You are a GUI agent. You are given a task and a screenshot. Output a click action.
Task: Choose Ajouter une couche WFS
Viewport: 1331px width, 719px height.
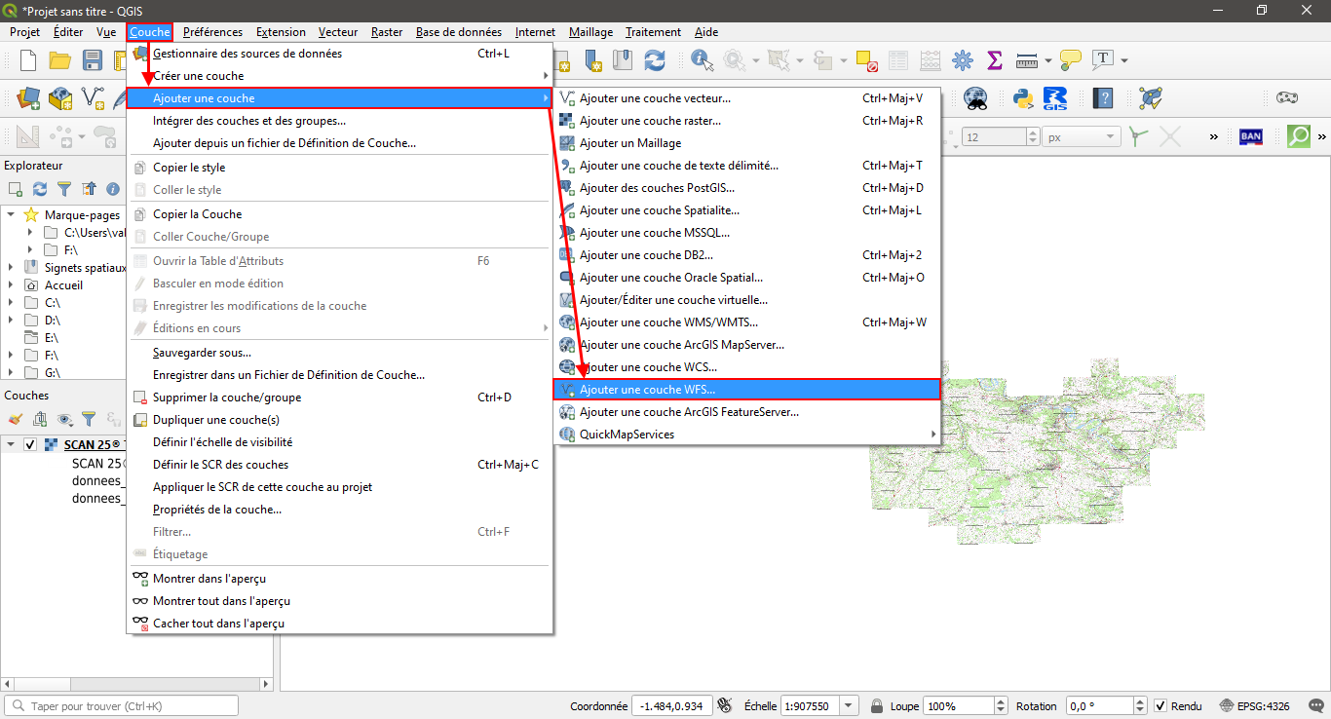pyautogui.click(x=747, y=390)
